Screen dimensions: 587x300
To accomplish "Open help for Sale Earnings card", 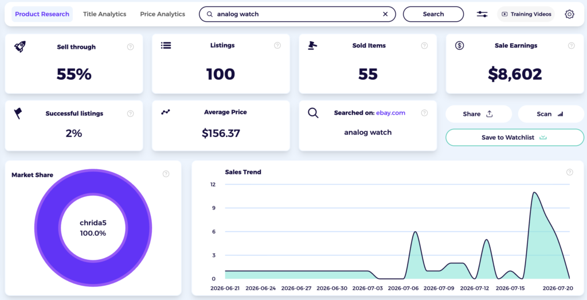I will pyautogui.click(x=572, y=46).
